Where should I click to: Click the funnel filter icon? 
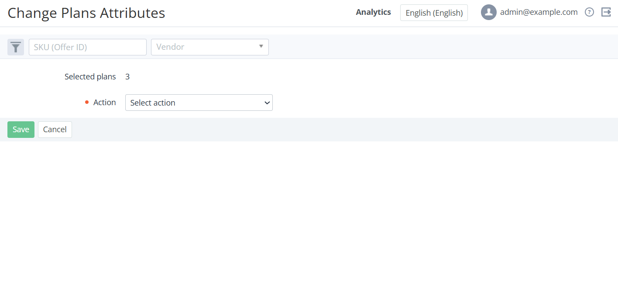click(16, 47)
